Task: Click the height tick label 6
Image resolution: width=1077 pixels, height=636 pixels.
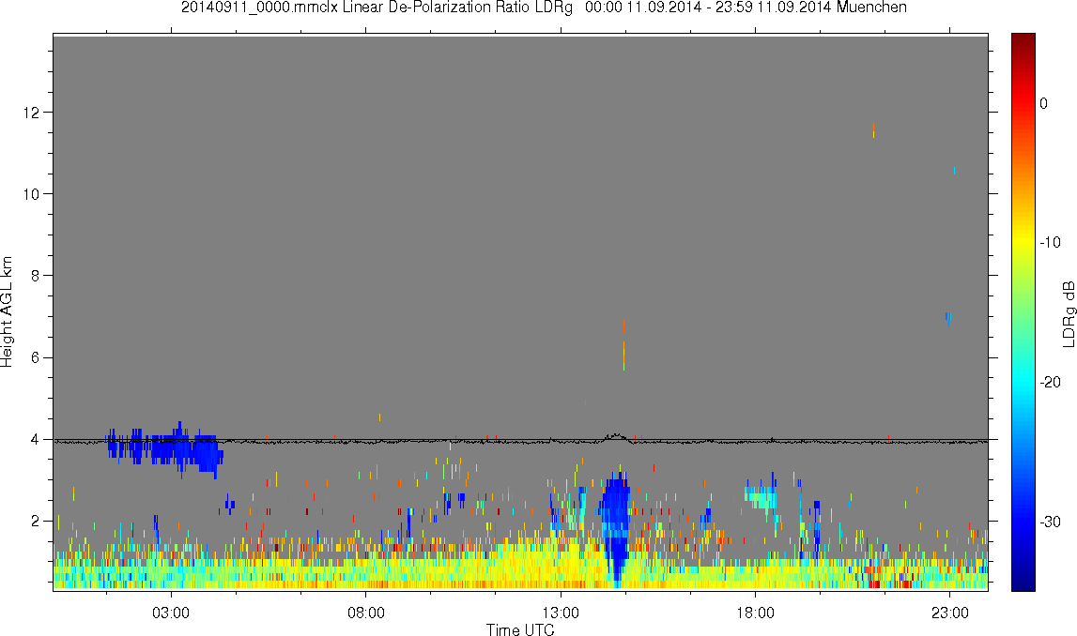Action: coord(35,357)
